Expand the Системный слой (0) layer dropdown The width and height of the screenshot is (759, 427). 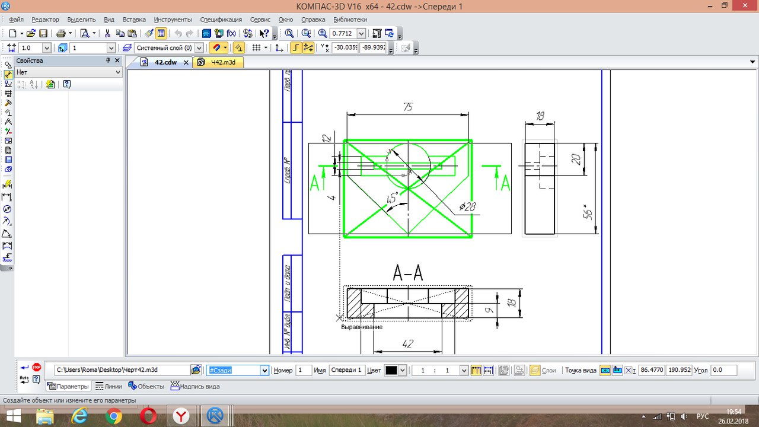[199, 48]
